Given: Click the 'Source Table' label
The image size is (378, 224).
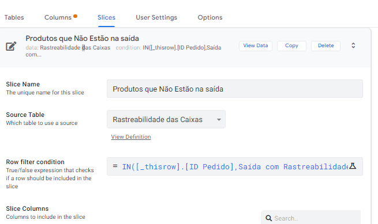Looking at the screenshot, I should (25, 115).
